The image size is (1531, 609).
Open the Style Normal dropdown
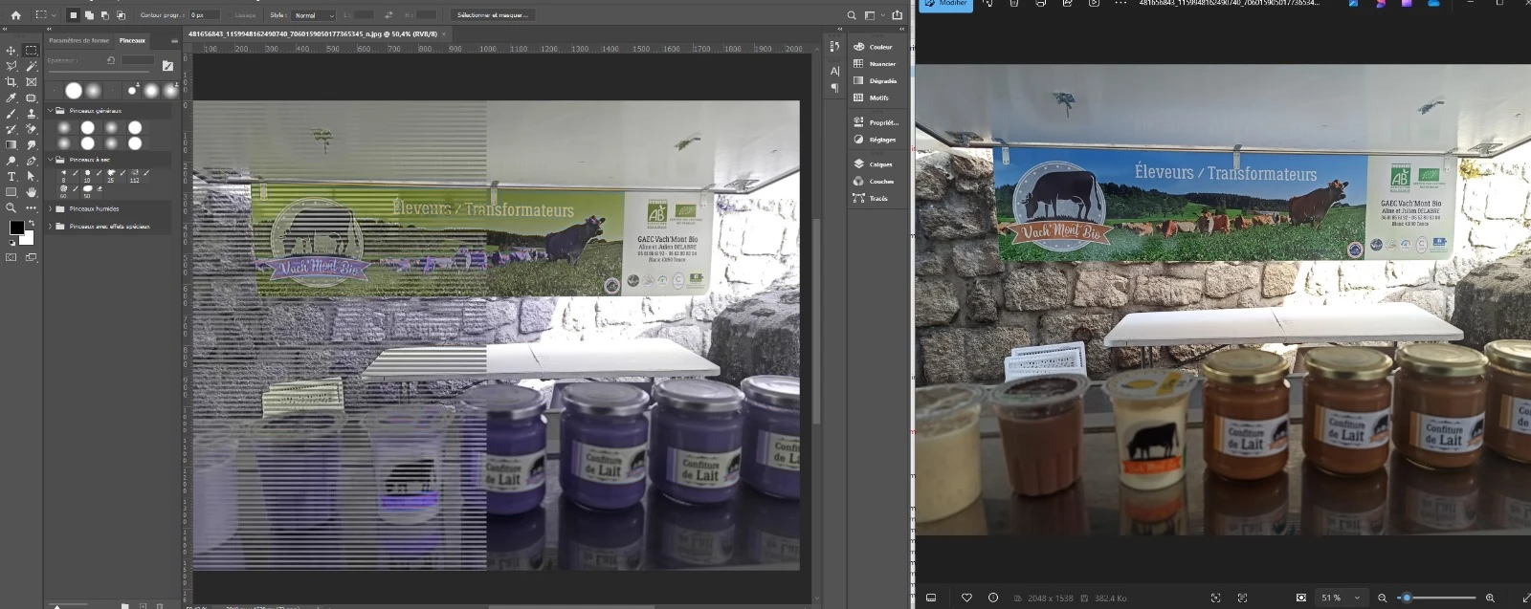tap(313, 15)
